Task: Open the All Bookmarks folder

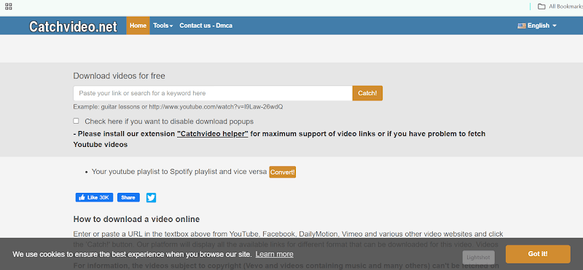Action: click(x=560, y=7)
